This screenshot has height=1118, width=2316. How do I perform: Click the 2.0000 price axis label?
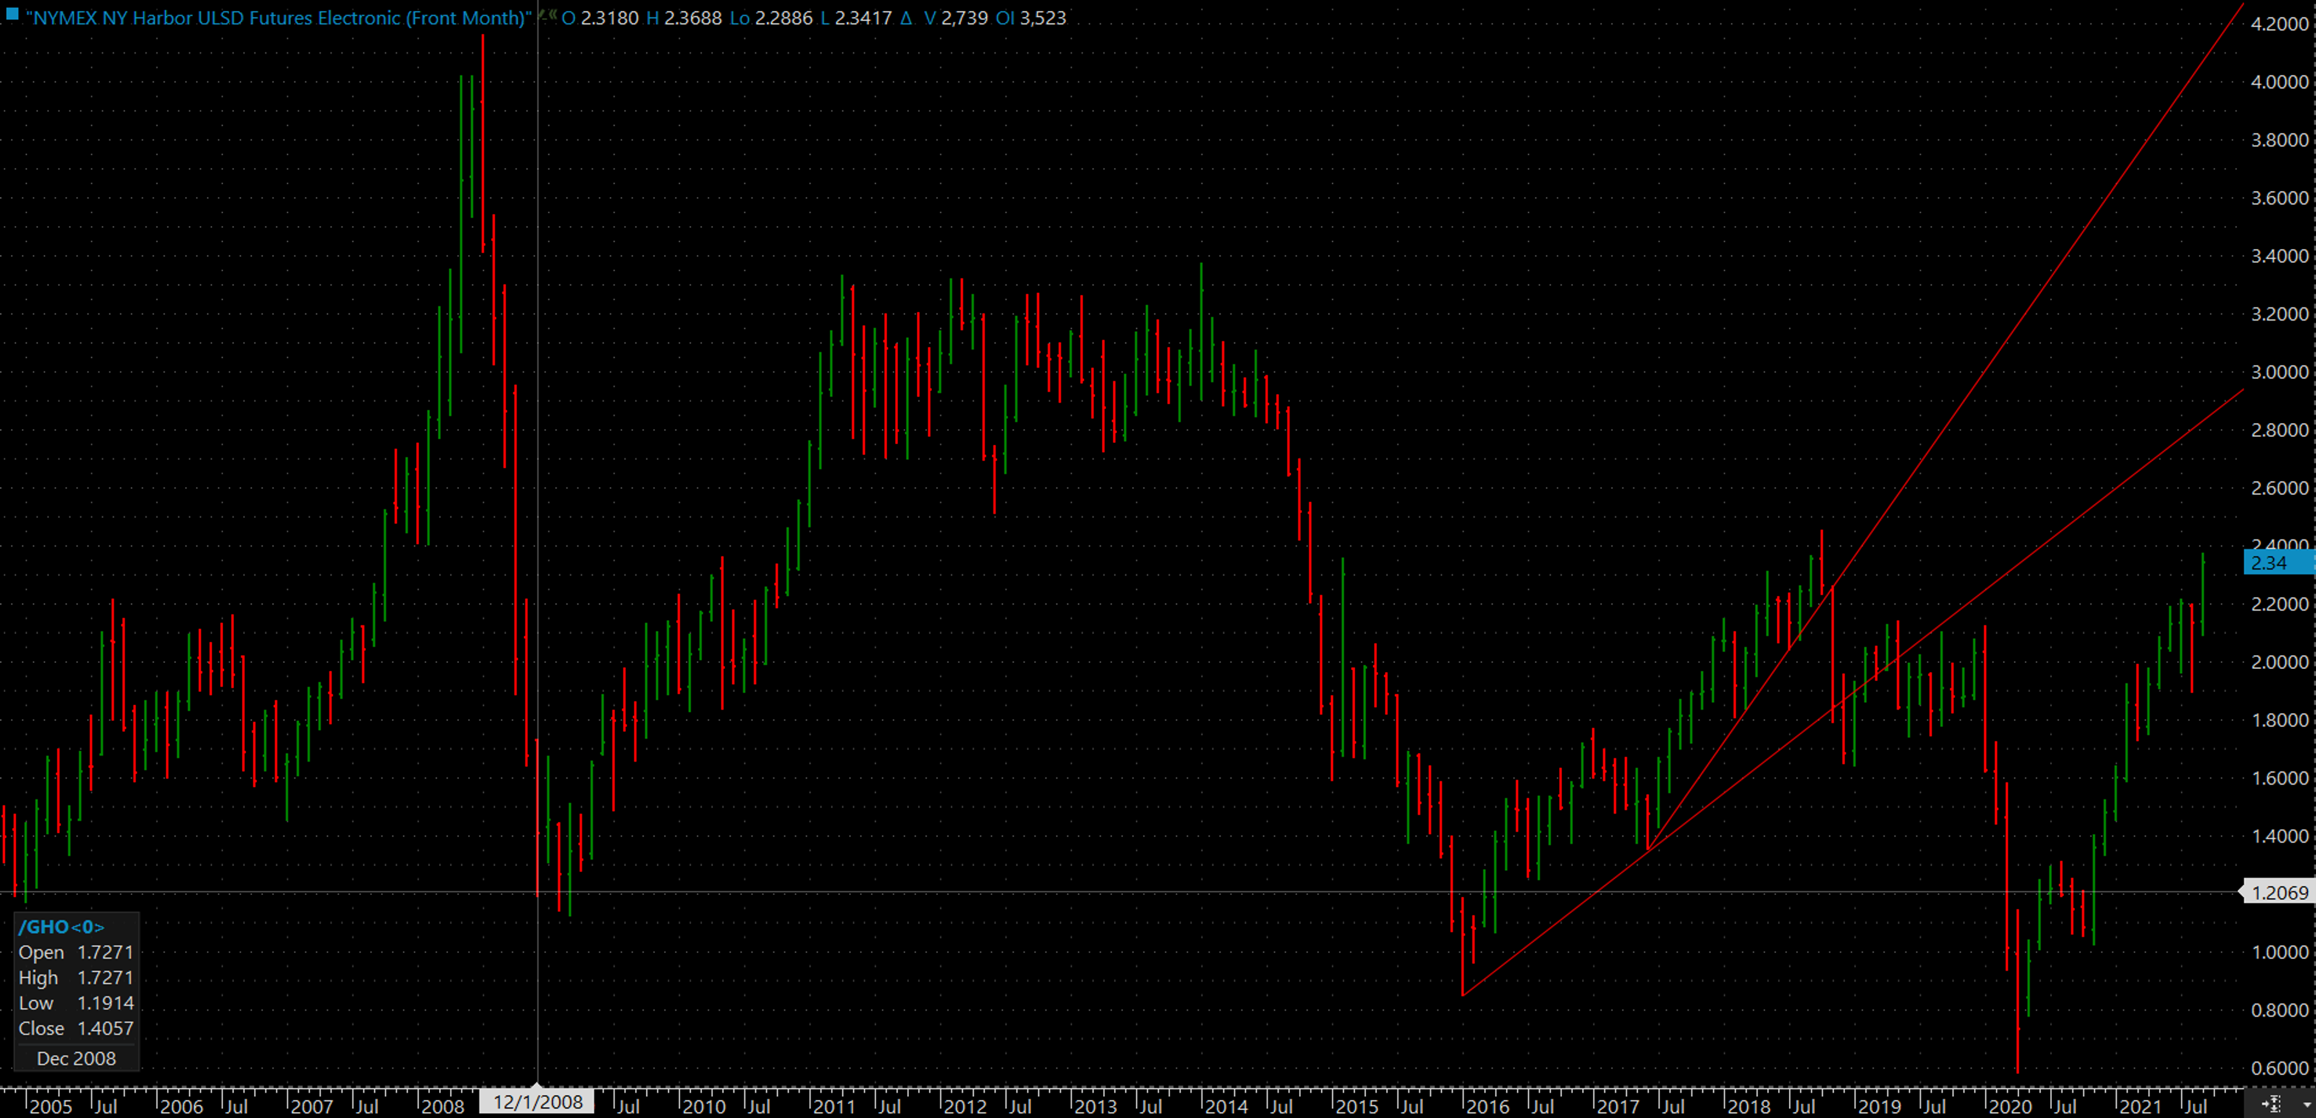tap(2279, 662)
